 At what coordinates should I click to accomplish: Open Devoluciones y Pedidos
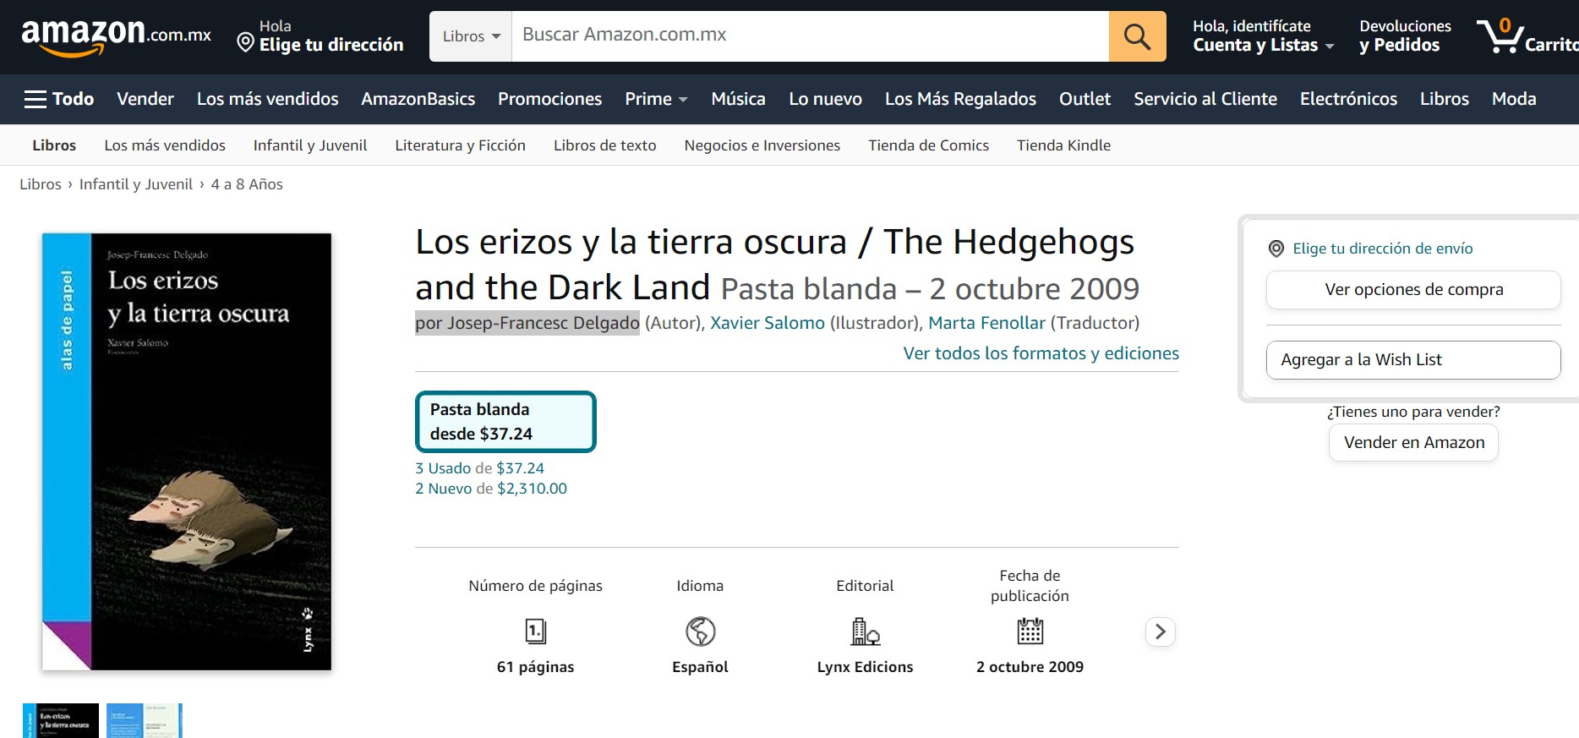(1405, 36)
